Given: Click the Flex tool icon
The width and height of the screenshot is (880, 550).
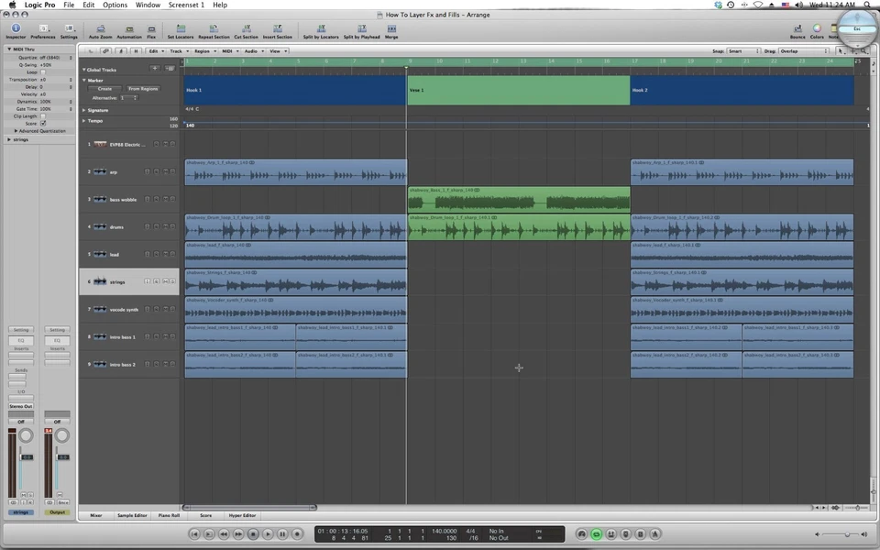Looking at the screenshot, I should pos(152,28).
